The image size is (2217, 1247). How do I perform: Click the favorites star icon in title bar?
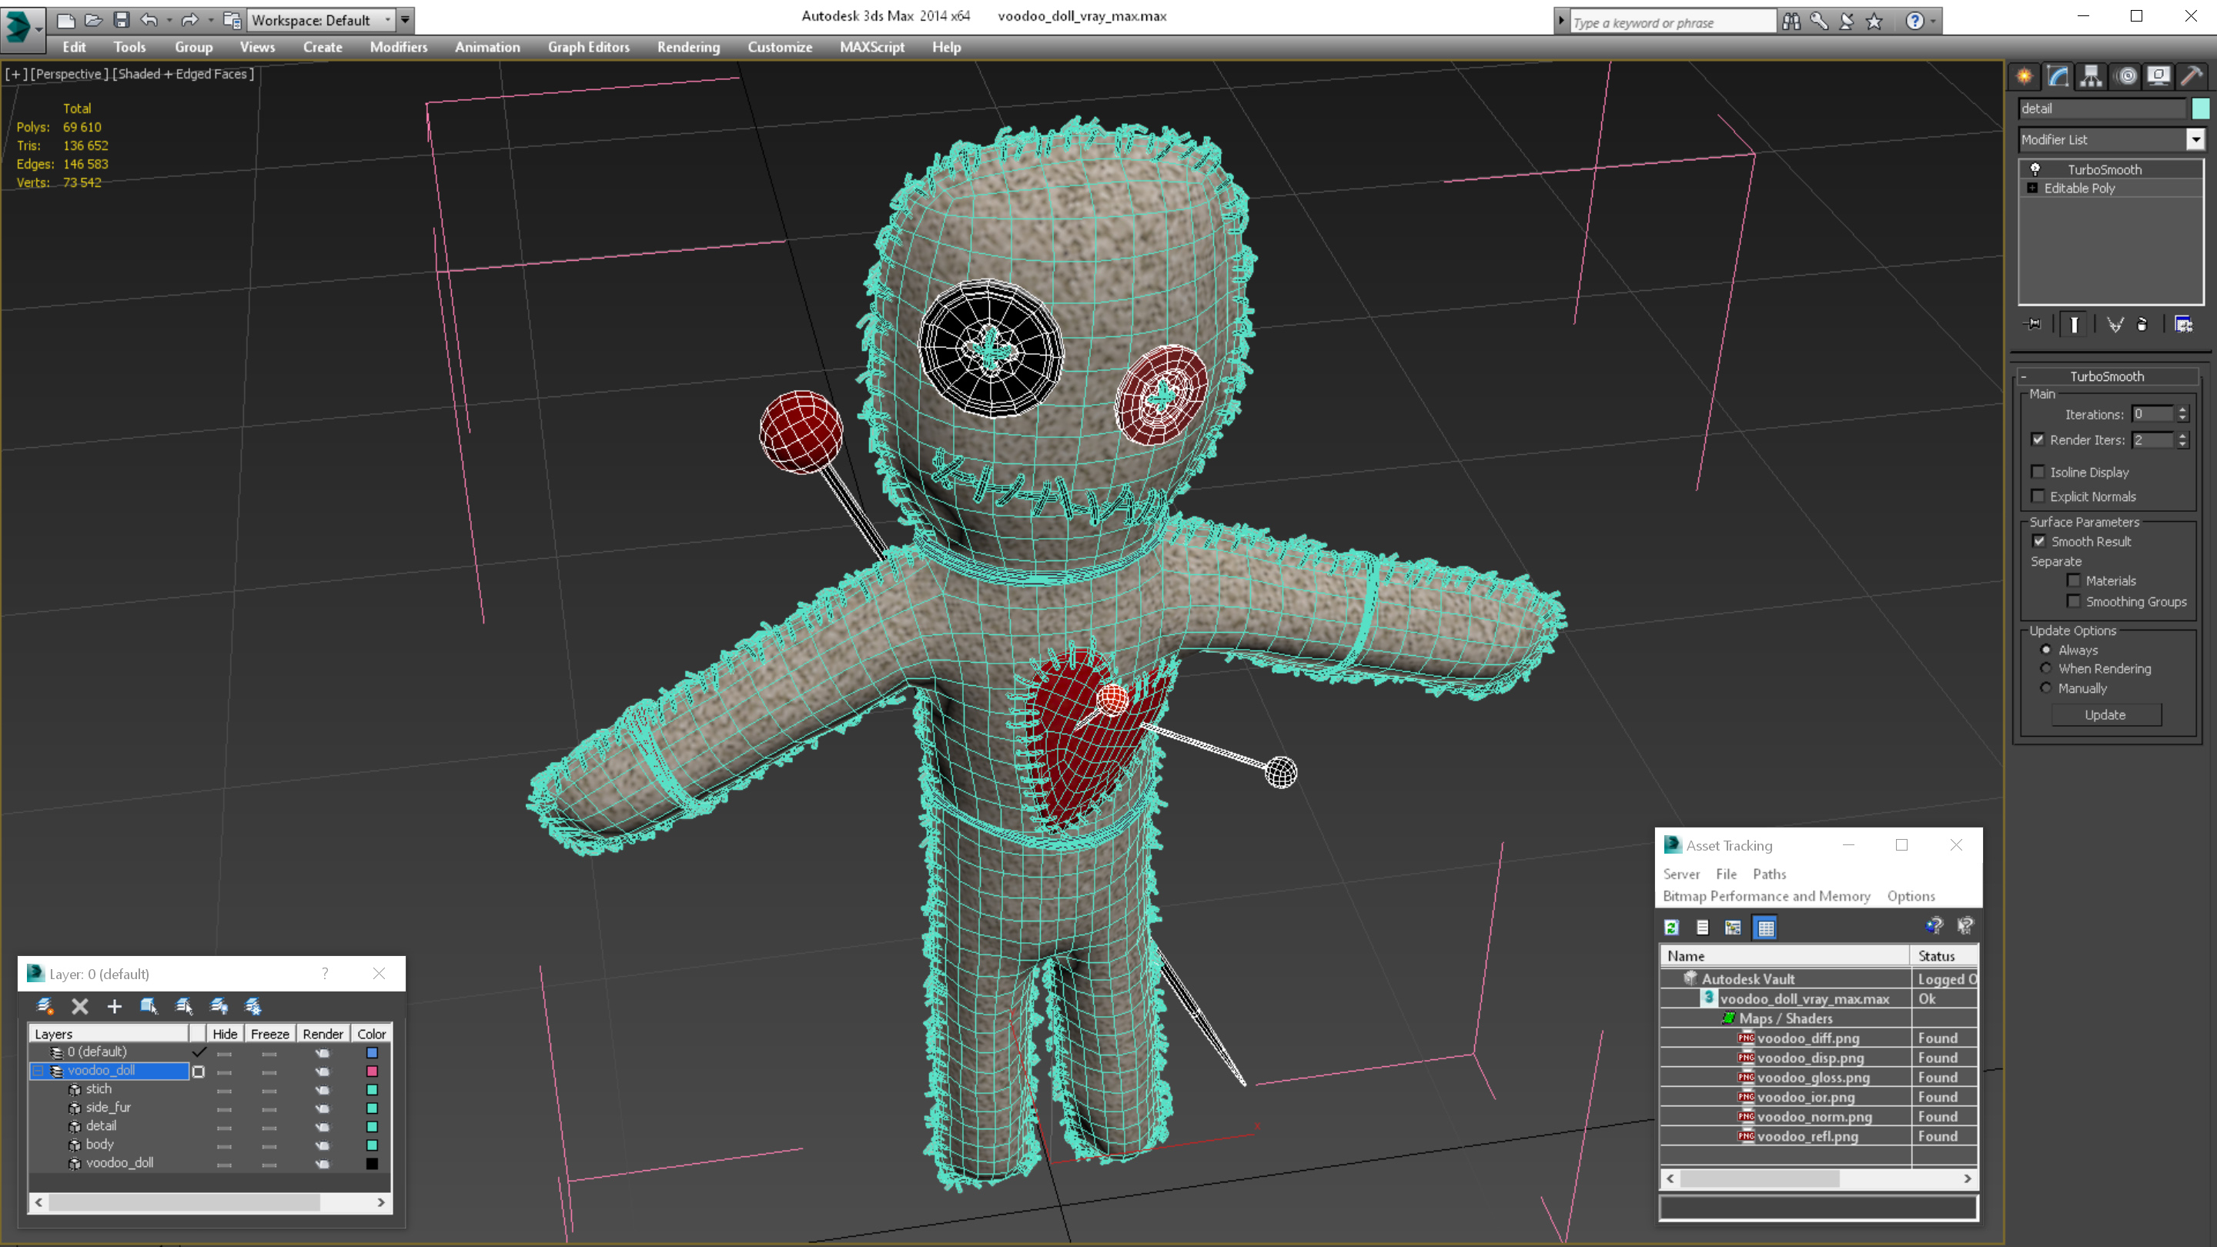[1874, 21]
